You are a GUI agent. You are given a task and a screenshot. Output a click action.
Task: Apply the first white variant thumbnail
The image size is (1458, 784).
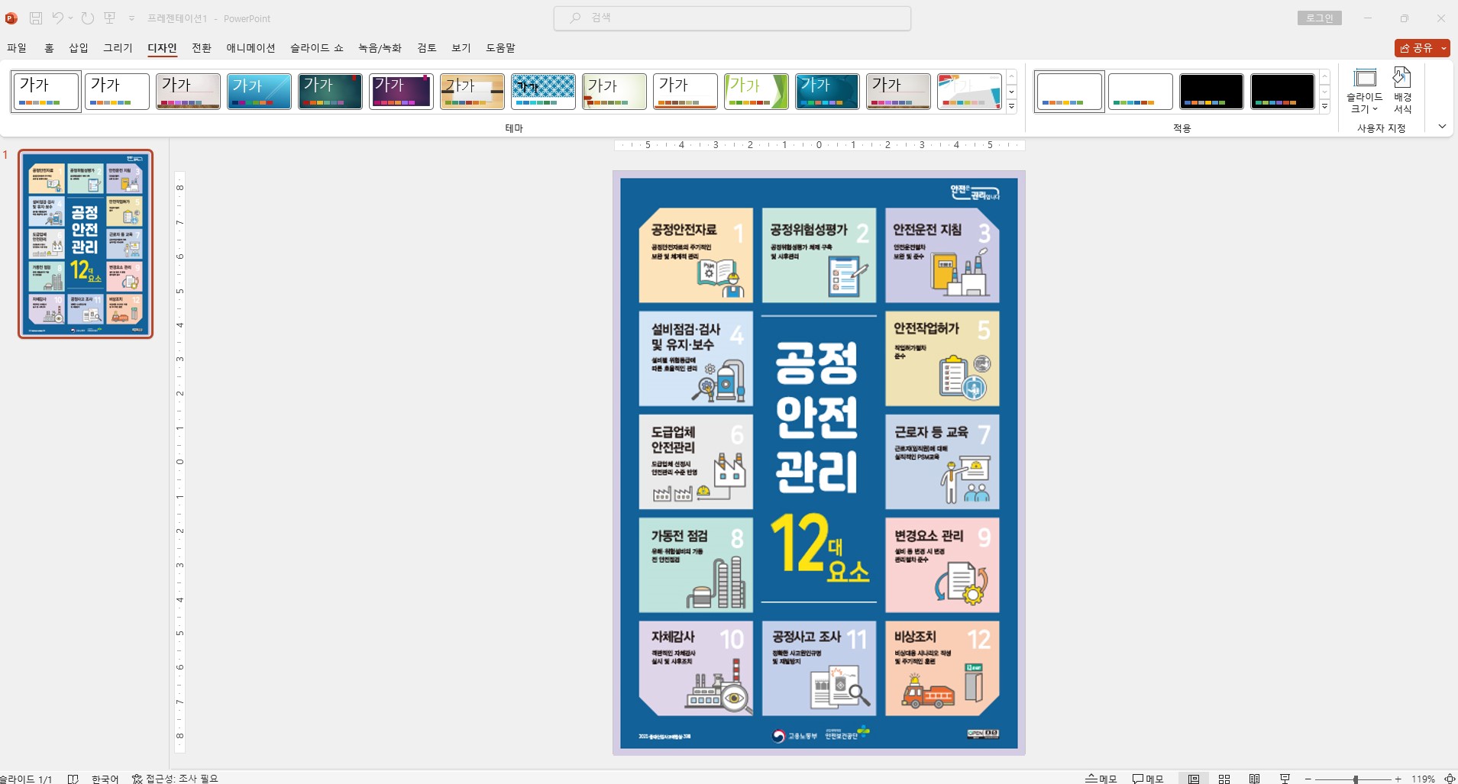(1069, 92)
